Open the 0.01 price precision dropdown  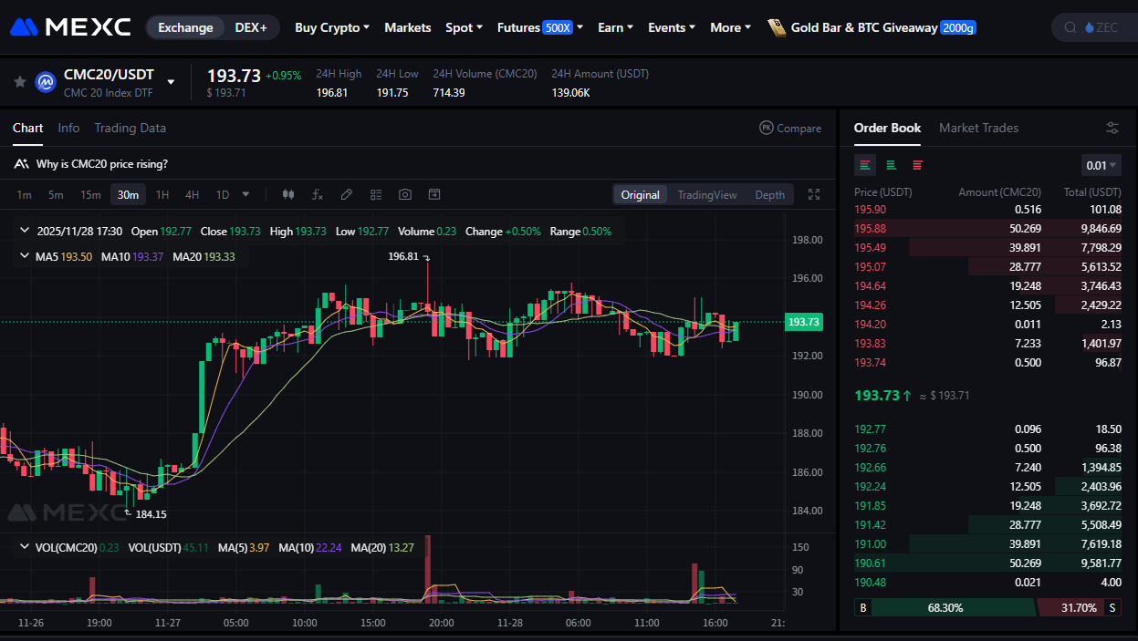1101,165
